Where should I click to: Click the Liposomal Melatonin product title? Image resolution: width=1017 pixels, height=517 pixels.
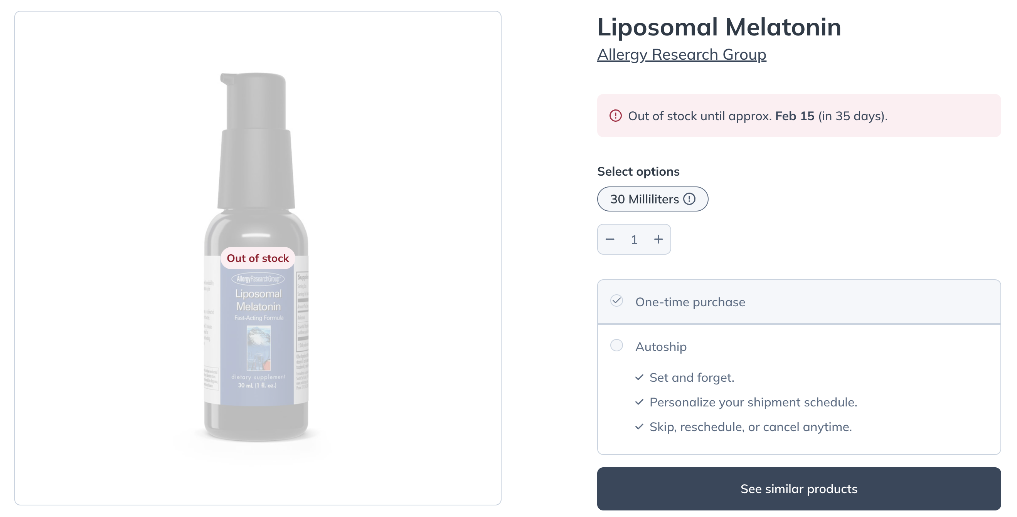[719, 27]
